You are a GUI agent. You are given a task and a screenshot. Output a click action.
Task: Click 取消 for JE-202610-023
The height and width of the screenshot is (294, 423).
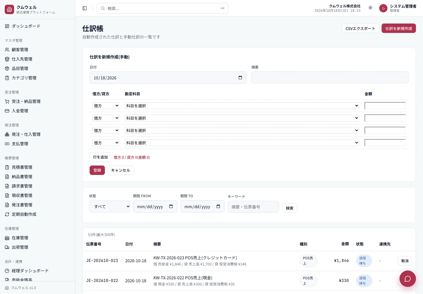(405, 261)
